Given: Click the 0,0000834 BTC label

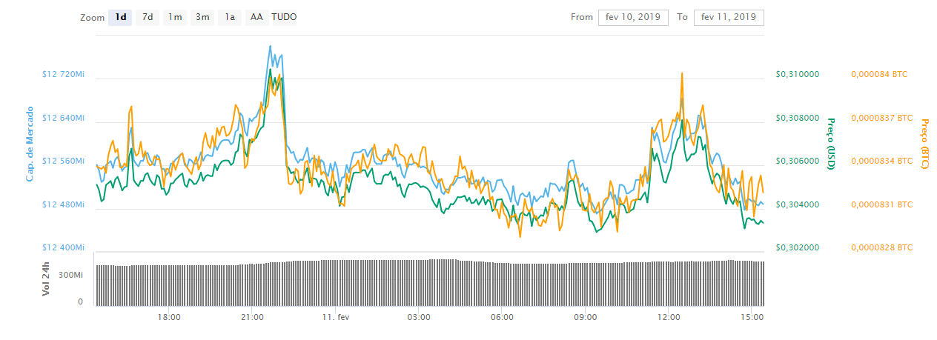Looking at the screenshot, I should coord(882,161).
